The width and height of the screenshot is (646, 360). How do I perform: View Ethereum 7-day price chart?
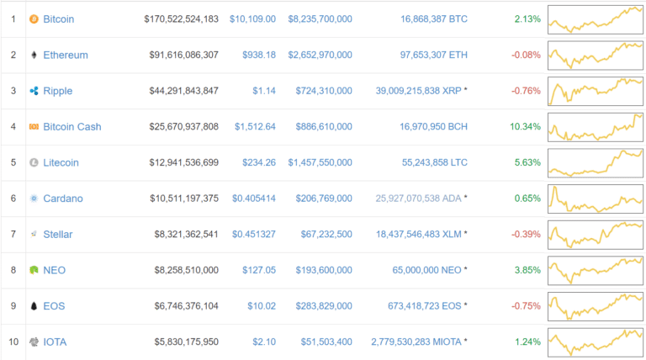[596, 56]
